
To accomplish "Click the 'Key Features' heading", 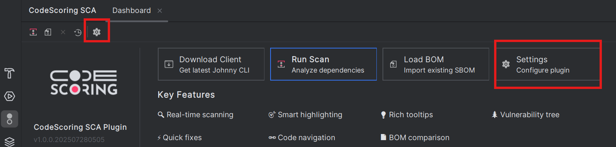I will (186, 95).
